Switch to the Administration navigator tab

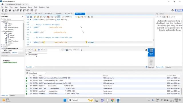point(6,53)
